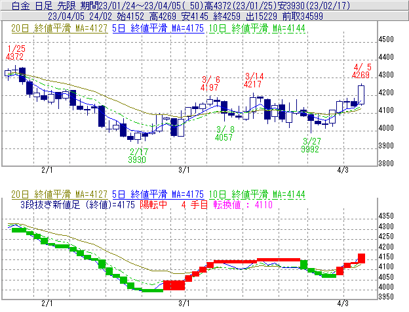Select 20日 終値平滑 MA=4127 legend of the 新値足 chart
Screen dimensions: 409x312
(x=59, y=194)
